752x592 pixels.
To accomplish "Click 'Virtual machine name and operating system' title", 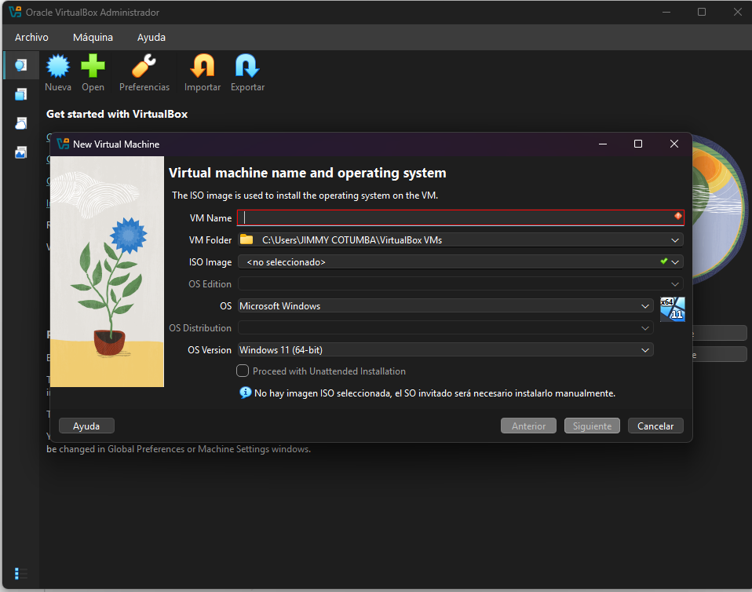I will pyautogui.click(x=308, y=173).
